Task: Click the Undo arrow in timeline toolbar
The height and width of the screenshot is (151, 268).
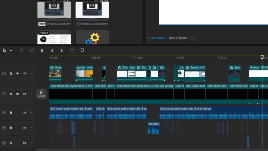Action: [22, 51]
